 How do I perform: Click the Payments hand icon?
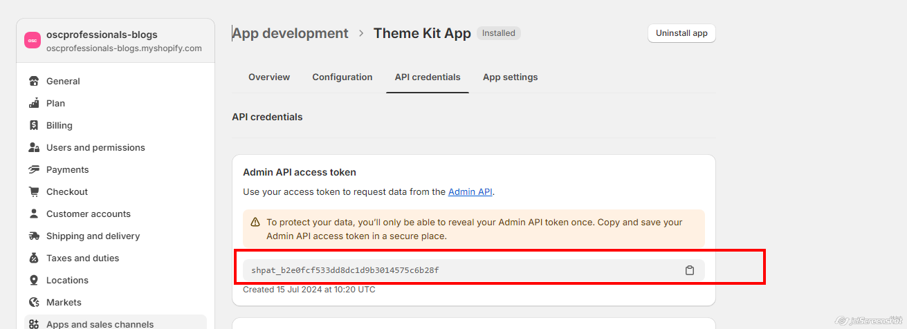tap(34, 170)
